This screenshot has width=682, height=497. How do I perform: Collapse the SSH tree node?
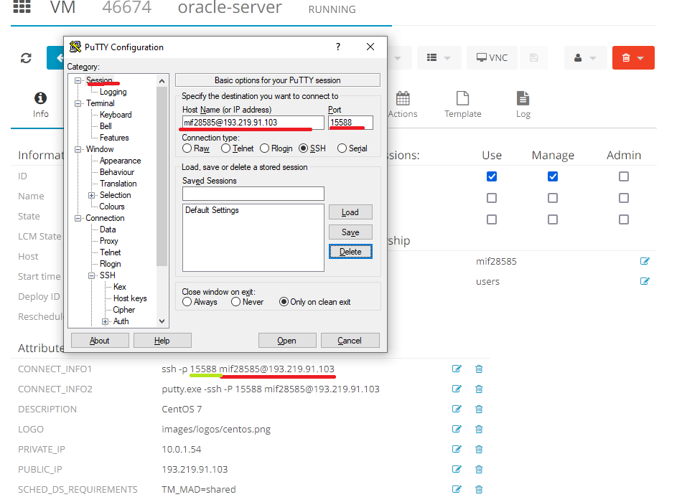(92, 275)
